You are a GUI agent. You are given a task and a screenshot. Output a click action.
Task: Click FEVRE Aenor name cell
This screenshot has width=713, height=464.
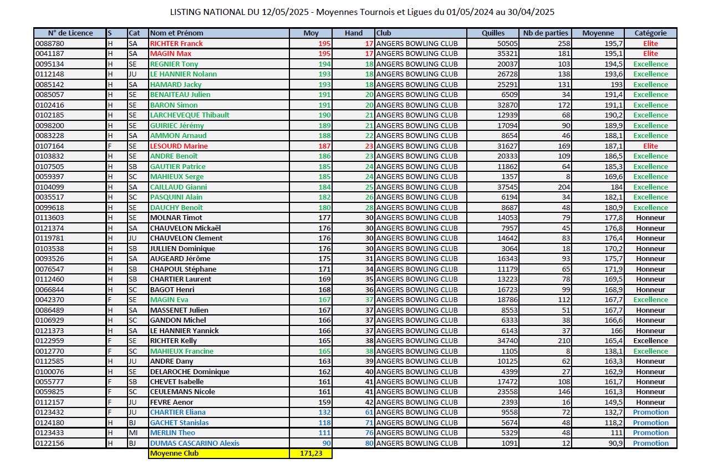[219, 402]
